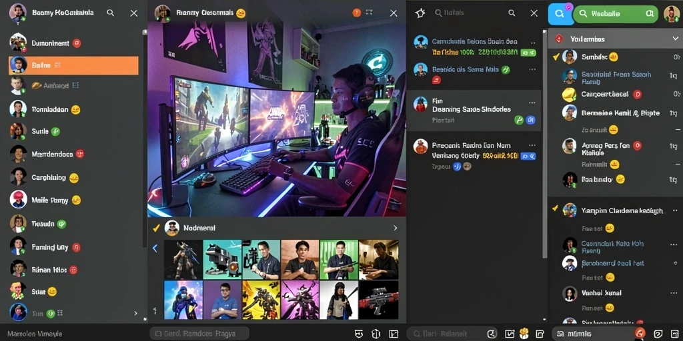Open three-dot menu for Camudnurtie Ifelons row
The image size is (683, 341).
(x=532, y=43)
